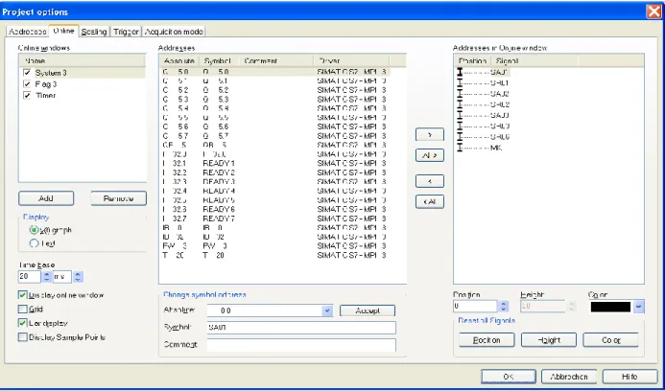
Task: Open the Absolute address dropdown
Action: coord(327,310)
